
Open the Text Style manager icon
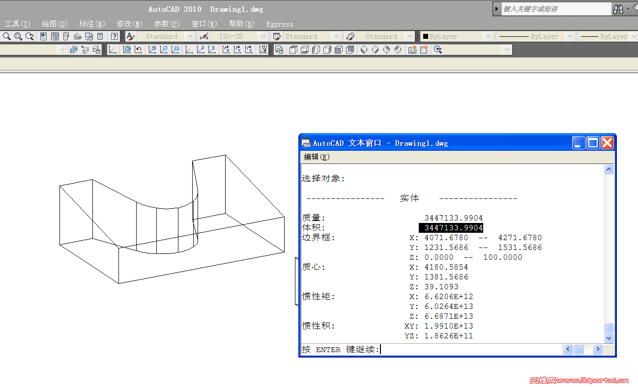pyautogui.click(x=130, y=36)
